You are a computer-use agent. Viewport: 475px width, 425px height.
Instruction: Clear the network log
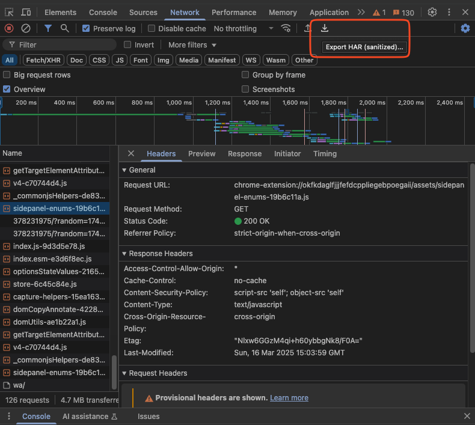point(26,28)
